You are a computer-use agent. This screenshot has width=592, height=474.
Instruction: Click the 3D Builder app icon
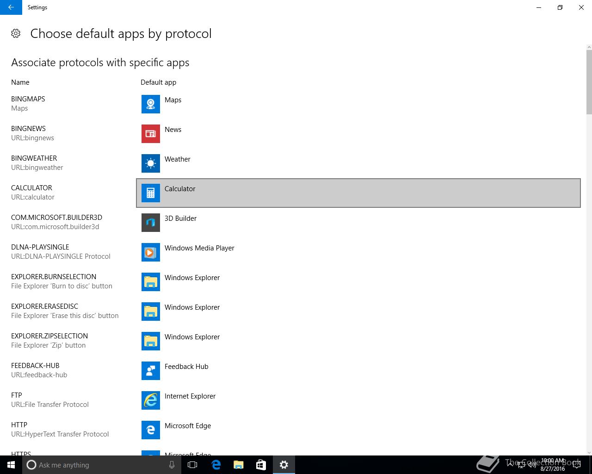coord(151,223)
